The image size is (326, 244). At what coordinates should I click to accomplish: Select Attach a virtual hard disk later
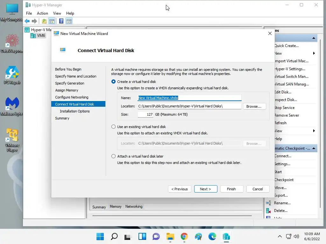pyautogui.click(x=113, y=156)
